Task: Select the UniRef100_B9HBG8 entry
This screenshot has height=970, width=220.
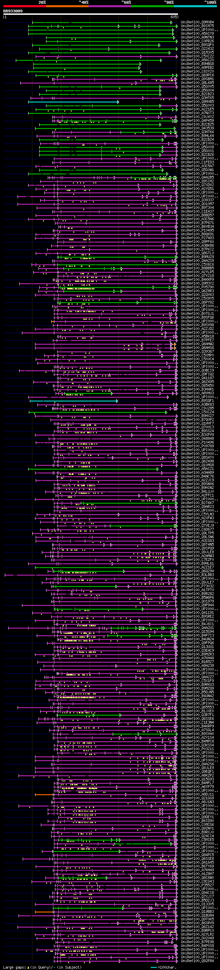Action: pos(197,64)
